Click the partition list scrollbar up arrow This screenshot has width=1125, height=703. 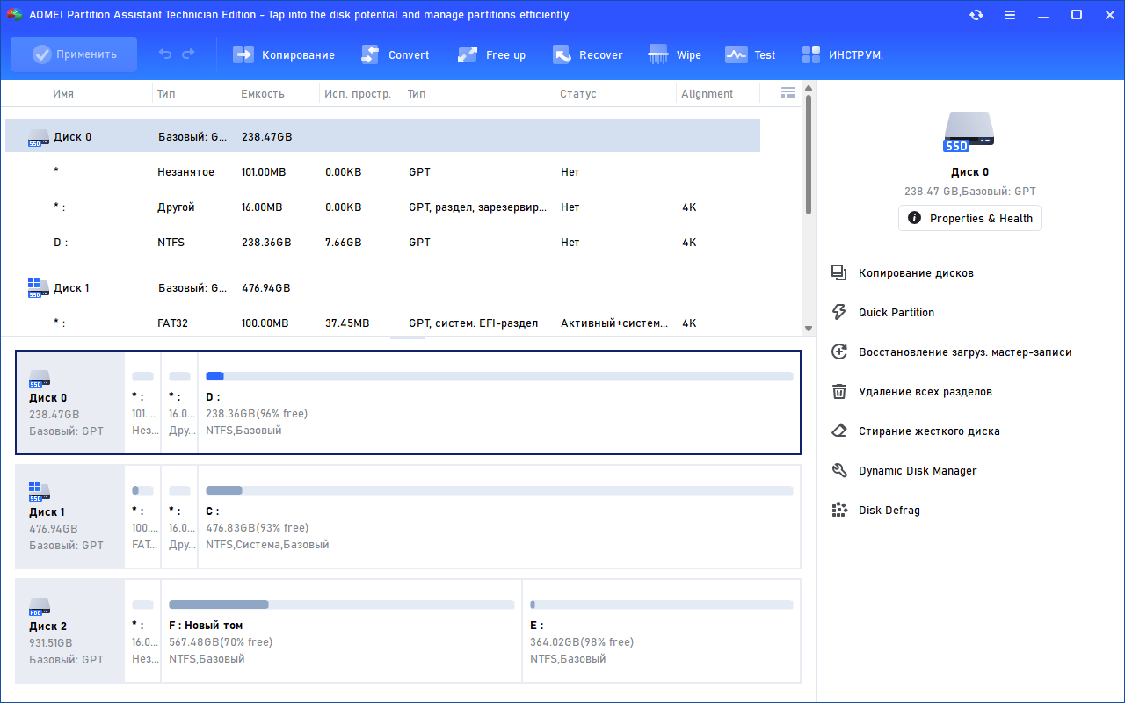[809, 89]
